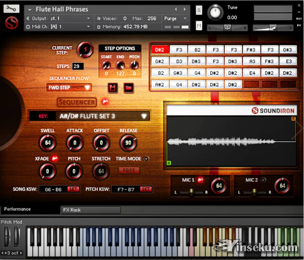
Task: Solo the instrument with S button
Action: (199, 10)
